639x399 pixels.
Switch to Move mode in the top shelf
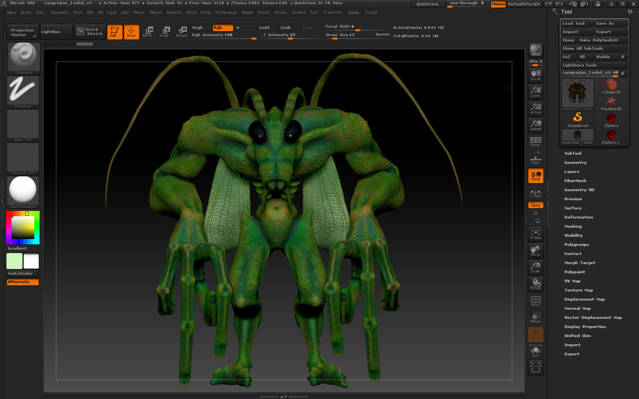148,32
